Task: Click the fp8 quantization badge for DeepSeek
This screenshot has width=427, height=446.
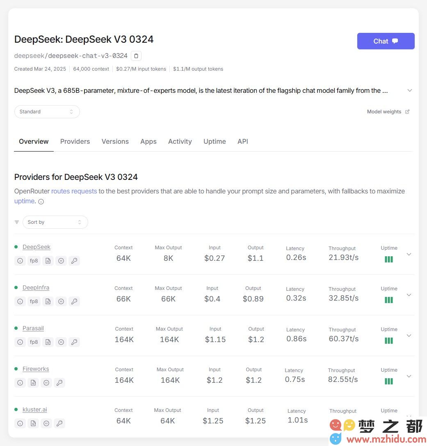Action: (x=34, y=260)
